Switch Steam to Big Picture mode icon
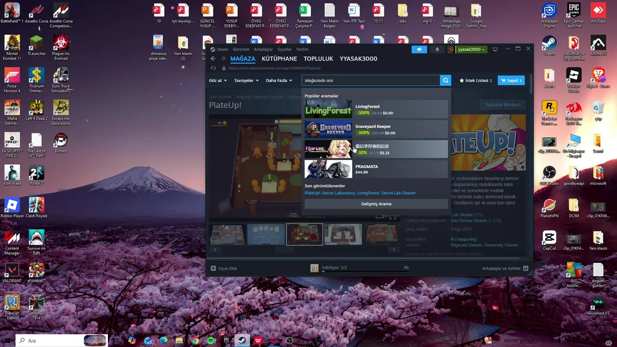Screen dimensions: 617x347 (496, 49)
